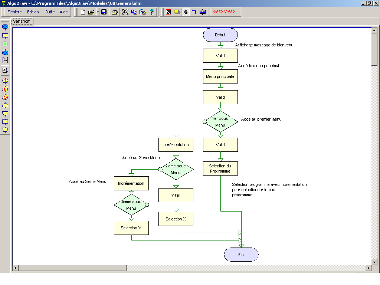The height and width of the screenshot is (285, 380).
Task: Click the align/center block toolbar icon
Action: tap(203, 12)
